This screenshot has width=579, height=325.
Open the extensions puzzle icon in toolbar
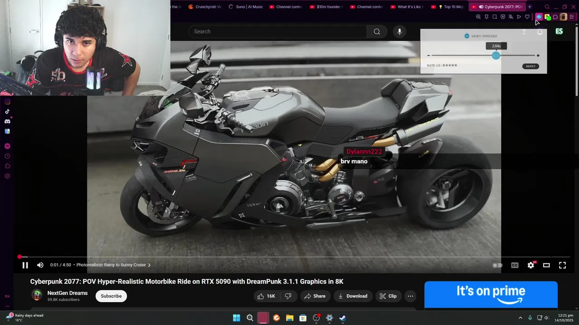pyautogui.click(x=555, y=17)
